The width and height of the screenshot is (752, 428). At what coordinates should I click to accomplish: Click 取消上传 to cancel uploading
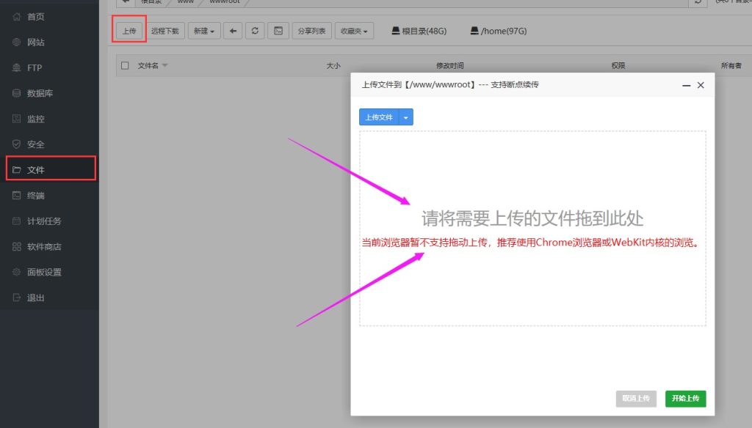[x=635, y=399]
